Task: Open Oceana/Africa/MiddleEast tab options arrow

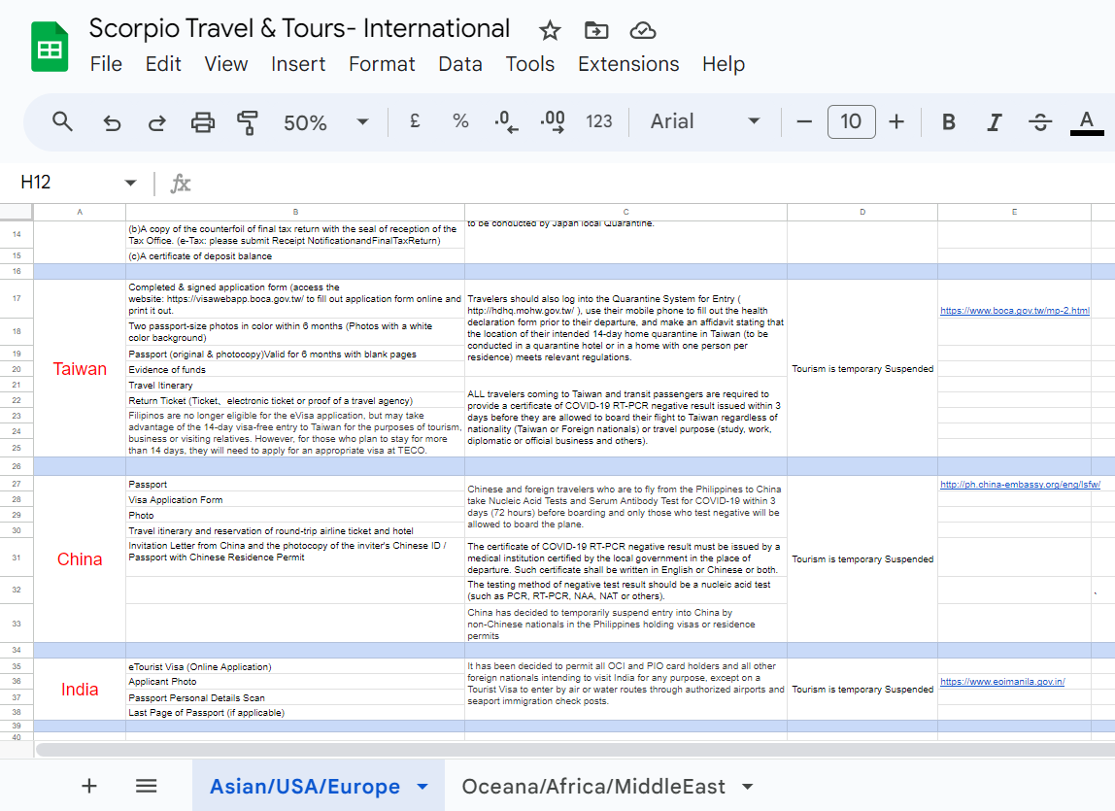Action: (747, 786)
